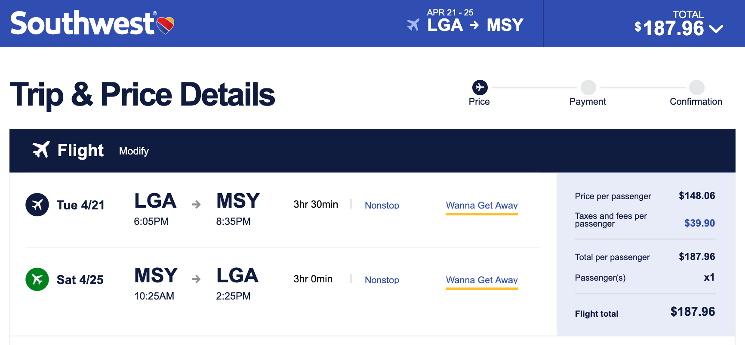Click the Price step airplane icon
745x345 pixels.
click(x=480, y=88)
